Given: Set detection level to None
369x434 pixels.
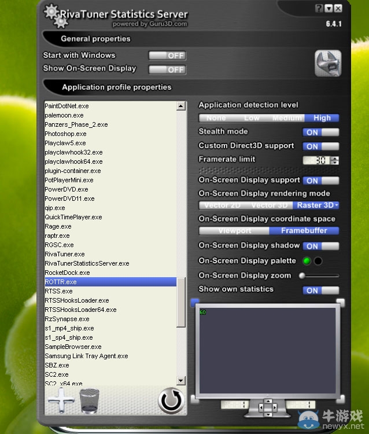Looking at the screenshot, I should pyautogui.click(x=216, y=118).
